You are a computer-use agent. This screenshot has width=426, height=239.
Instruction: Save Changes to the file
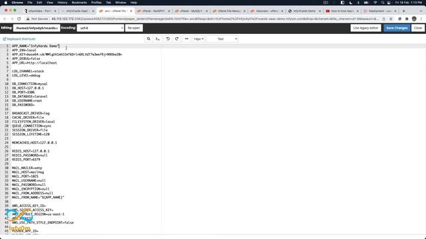pyautogui.click(x=397, y=28)
